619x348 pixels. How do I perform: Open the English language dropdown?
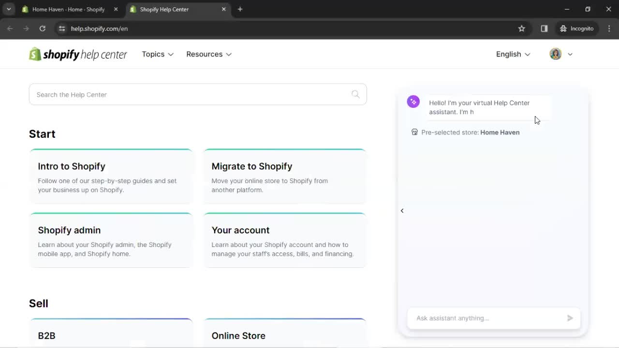click(x=513, y=54)
